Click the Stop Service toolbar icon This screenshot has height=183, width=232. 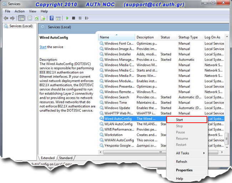tap(74, 18)
